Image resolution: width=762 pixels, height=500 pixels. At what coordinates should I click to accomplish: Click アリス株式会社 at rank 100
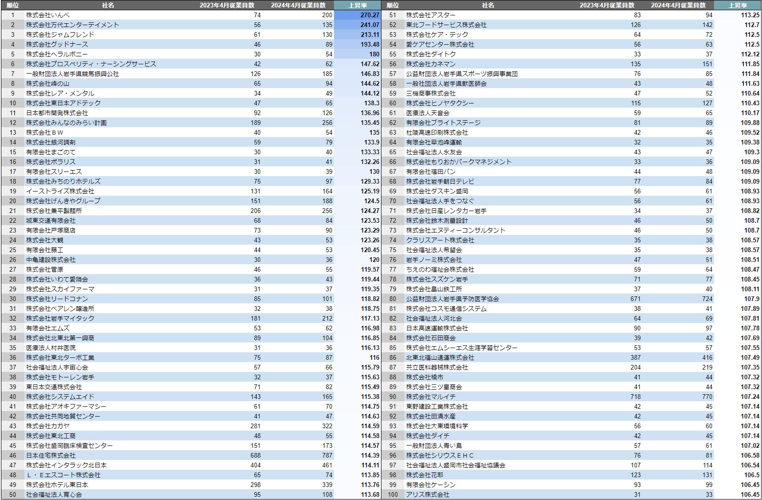[x=428, y=494]
